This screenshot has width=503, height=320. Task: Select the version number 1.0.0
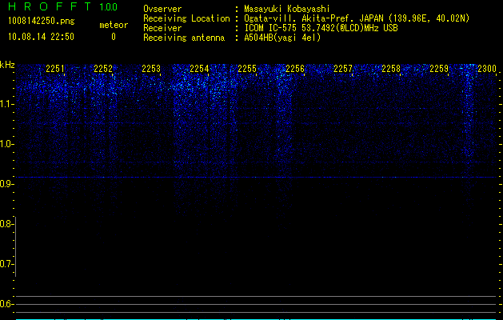tap(108, 7)
